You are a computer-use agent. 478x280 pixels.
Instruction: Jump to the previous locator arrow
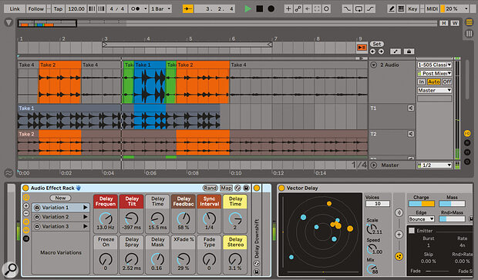[x=372, y=52]
